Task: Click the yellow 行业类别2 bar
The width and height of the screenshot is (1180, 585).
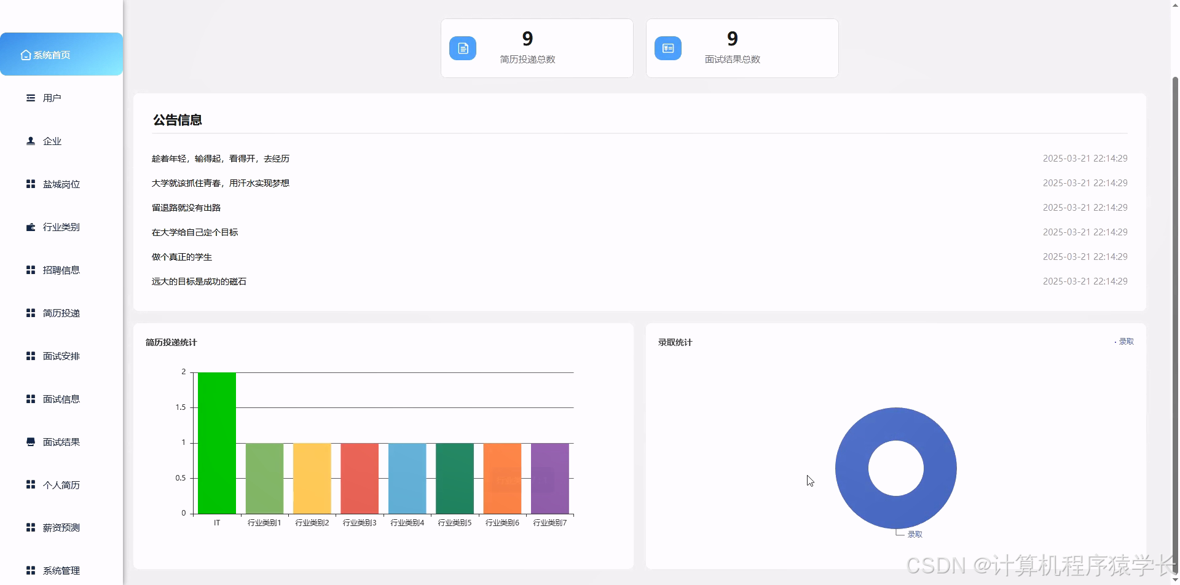Action: 312,478
